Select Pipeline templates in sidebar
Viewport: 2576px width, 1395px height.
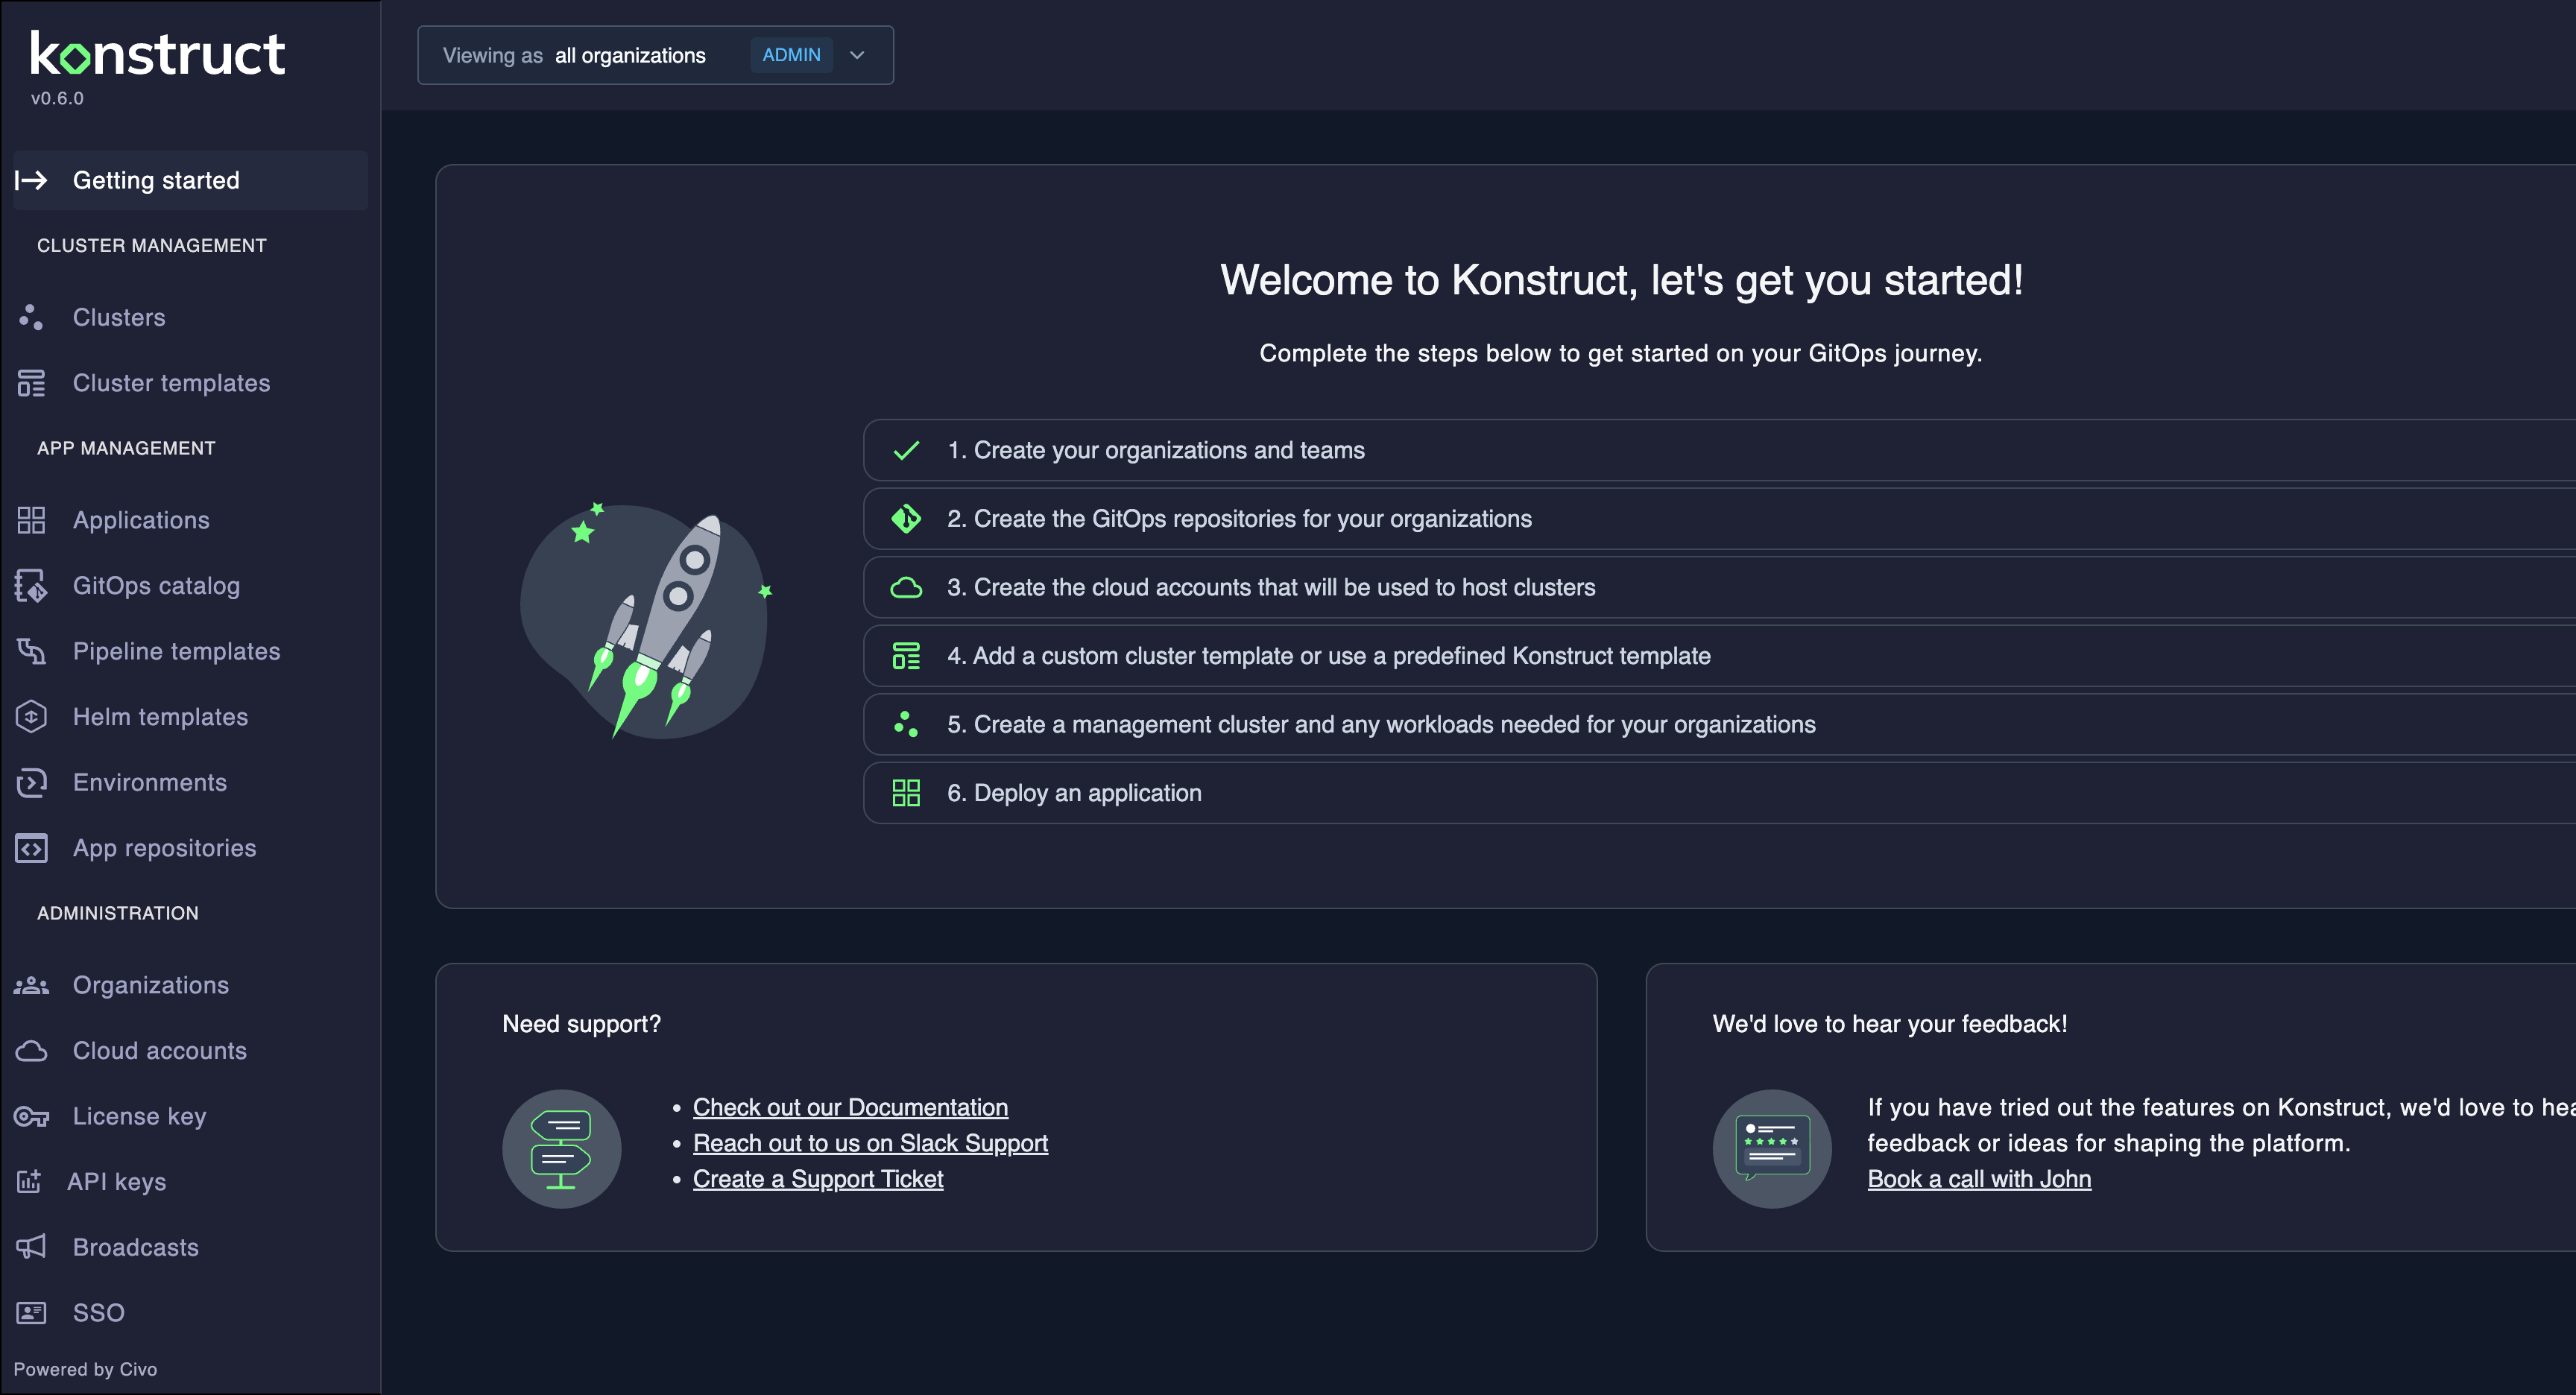(190, 651)
